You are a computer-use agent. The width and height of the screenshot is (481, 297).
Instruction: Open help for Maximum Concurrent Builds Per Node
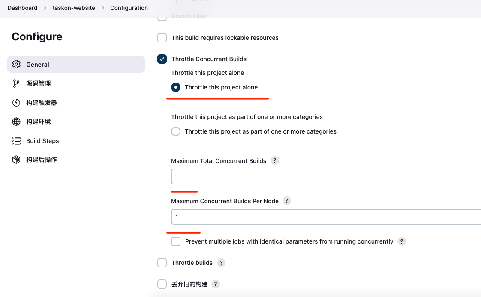287,201
